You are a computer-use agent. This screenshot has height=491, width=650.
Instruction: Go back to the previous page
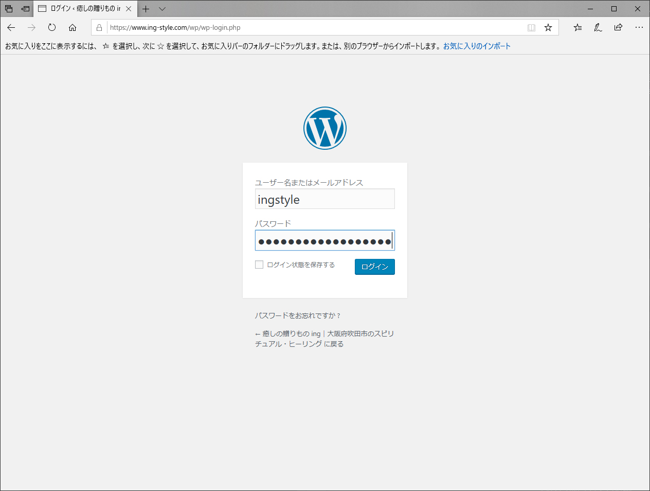coord(11,28)
